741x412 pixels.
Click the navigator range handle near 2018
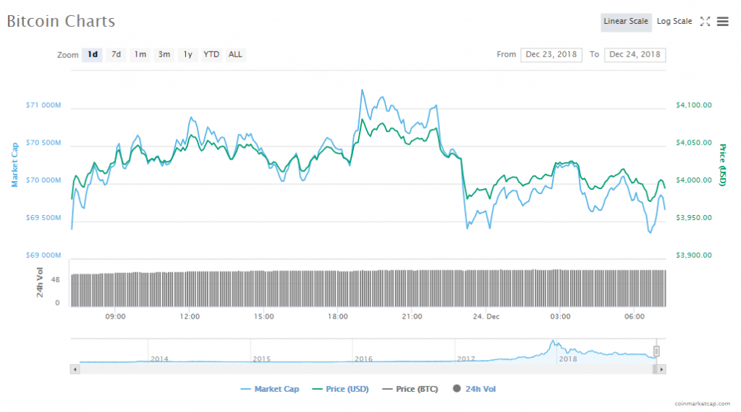[657, 351]
